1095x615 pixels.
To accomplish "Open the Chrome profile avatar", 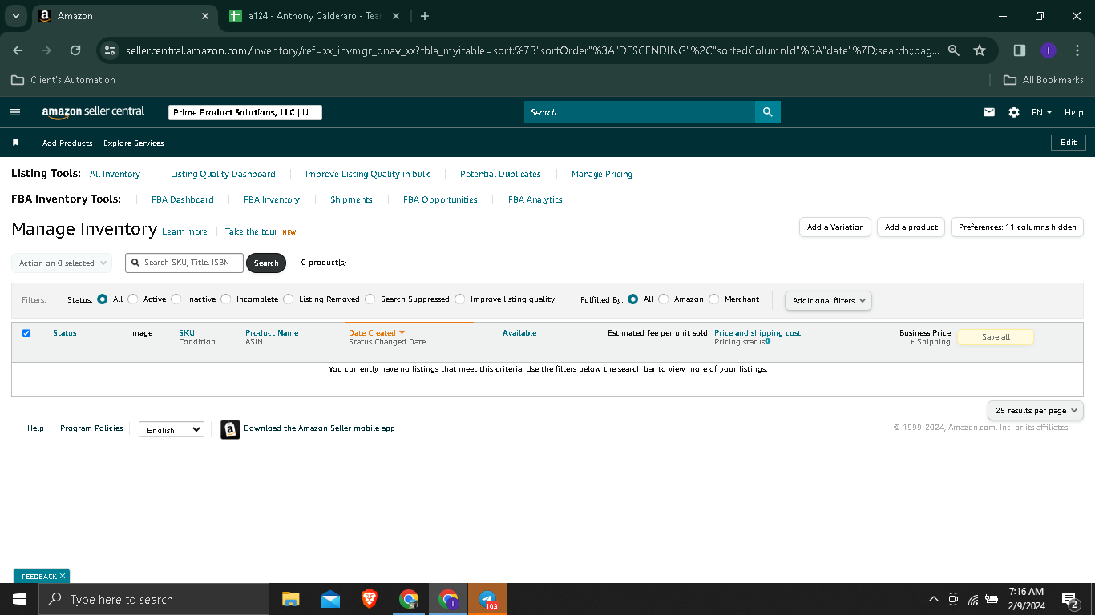I will click(x=1048, y=50).
